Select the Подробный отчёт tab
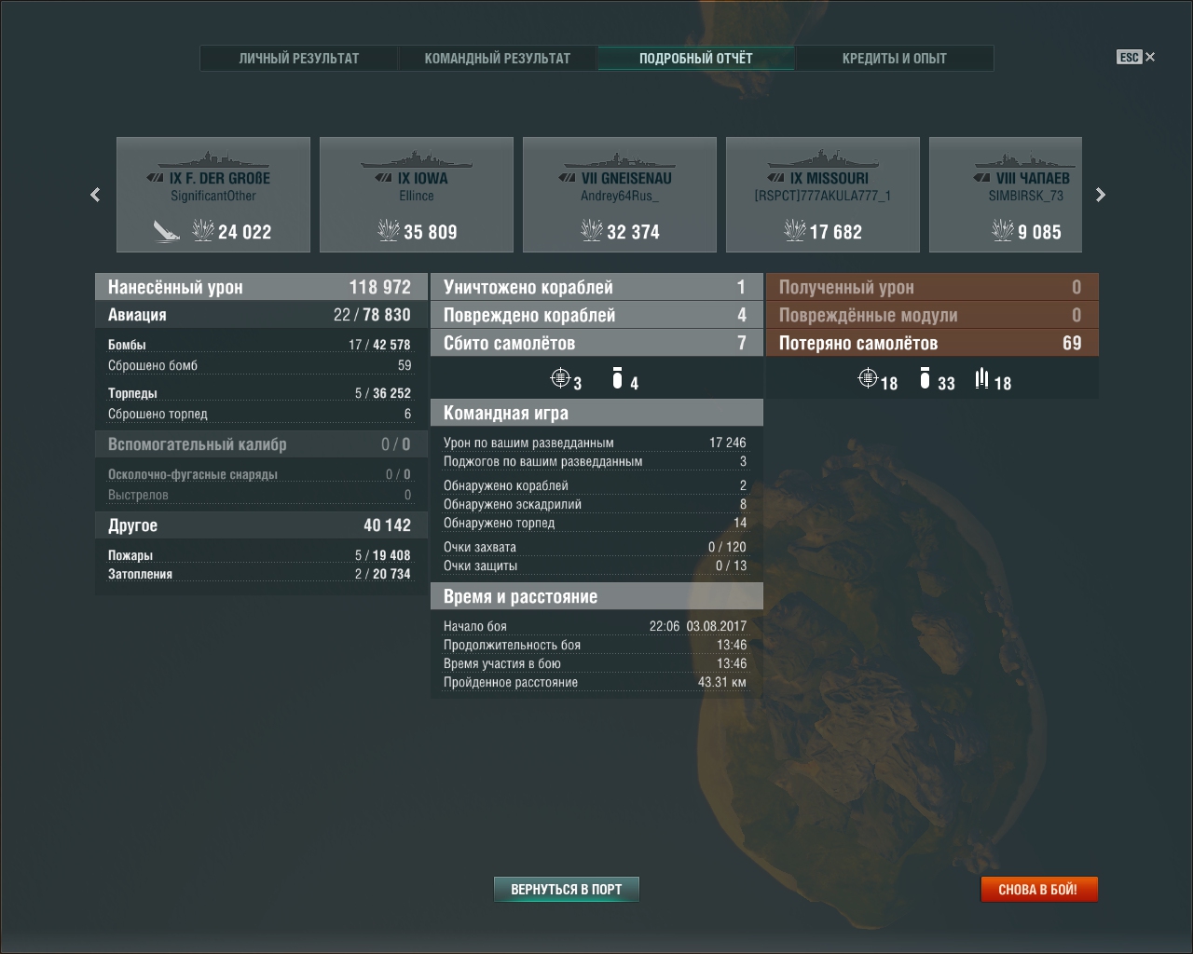The width and height of the screenshot is (1193, 954). tap(695, 59)
